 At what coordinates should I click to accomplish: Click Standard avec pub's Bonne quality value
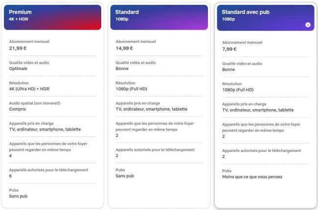pos(228,70)
